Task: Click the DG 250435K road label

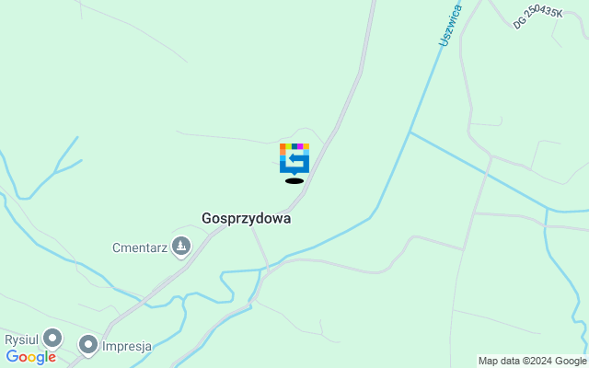Action: (x=537, y=17)
